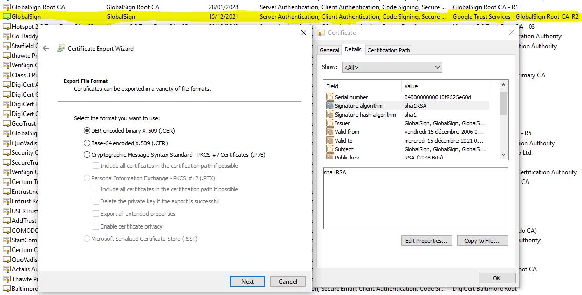Switch to the Certification Path tab
This screenshot has height=295, width=582.
pos(389,50)
